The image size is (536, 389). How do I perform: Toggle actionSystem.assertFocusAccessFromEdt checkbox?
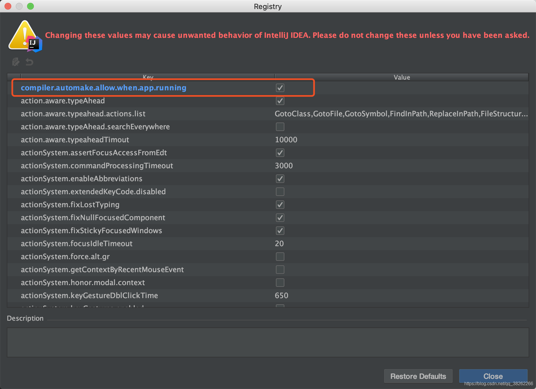click(280, 153)
